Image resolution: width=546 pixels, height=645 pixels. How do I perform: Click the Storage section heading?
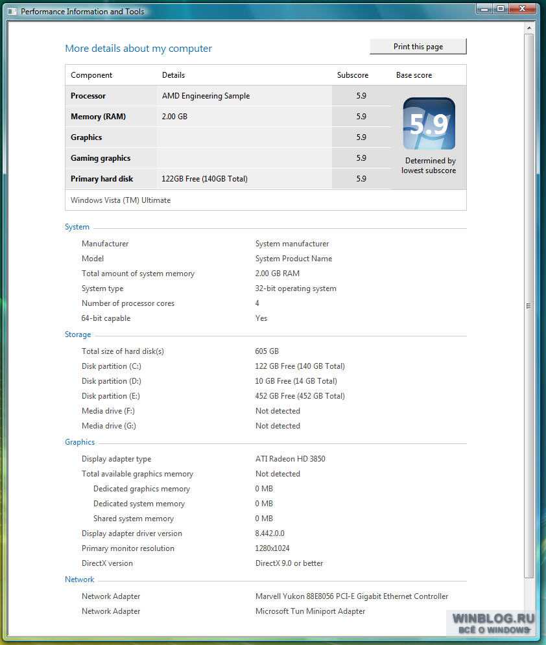(x=78, y=334)
